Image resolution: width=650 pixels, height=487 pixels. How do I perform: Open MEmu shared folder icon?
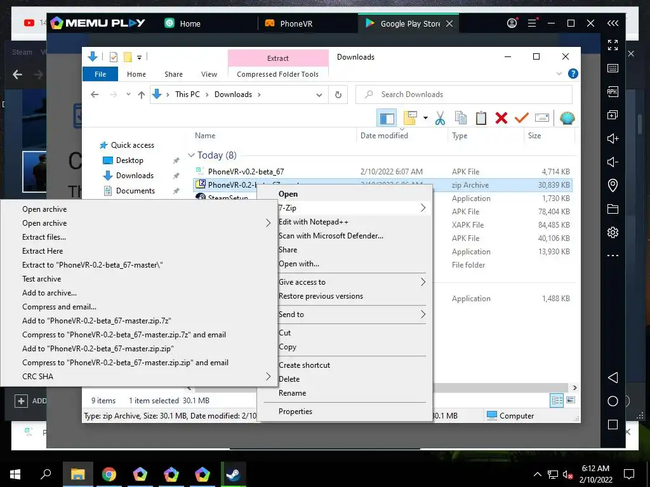coord(613,209)
